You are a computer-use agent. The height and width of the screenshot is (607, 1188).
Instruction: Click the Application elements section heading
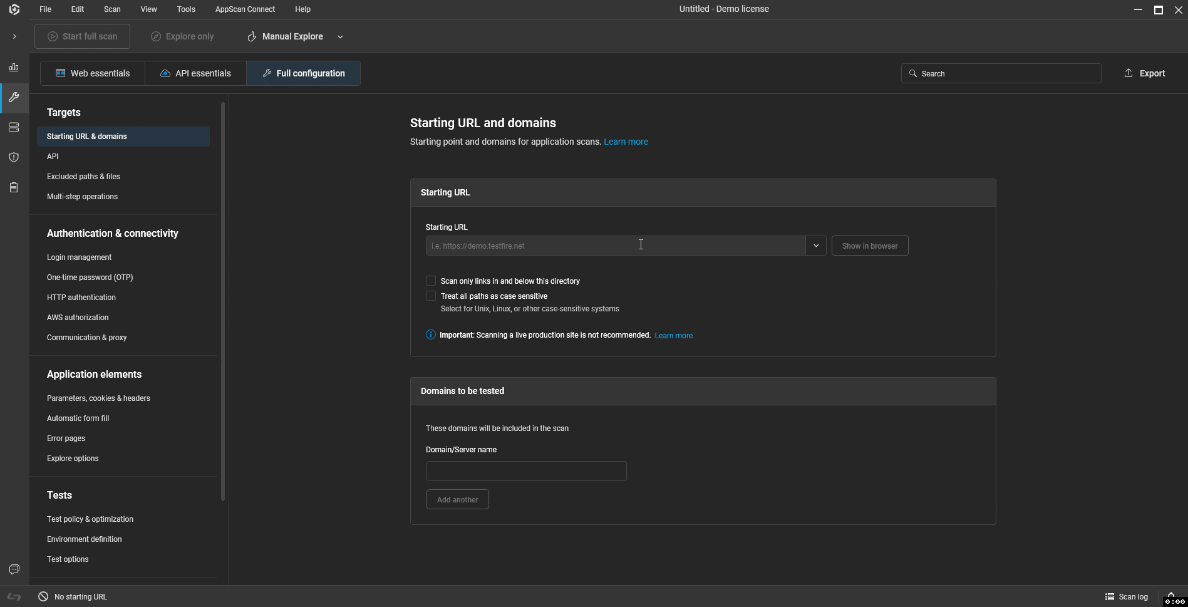(95, 374)
